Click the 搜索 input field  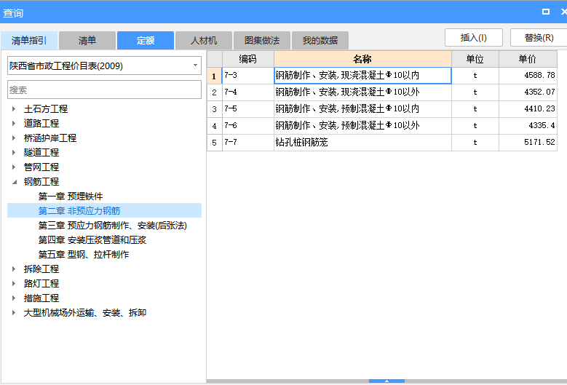104,90
